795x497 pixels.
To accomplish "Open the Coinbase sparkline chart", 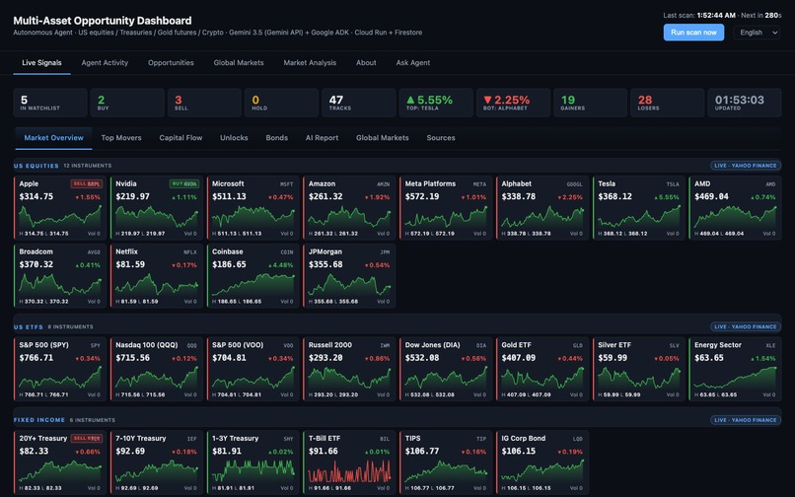I will coord(253,285).
